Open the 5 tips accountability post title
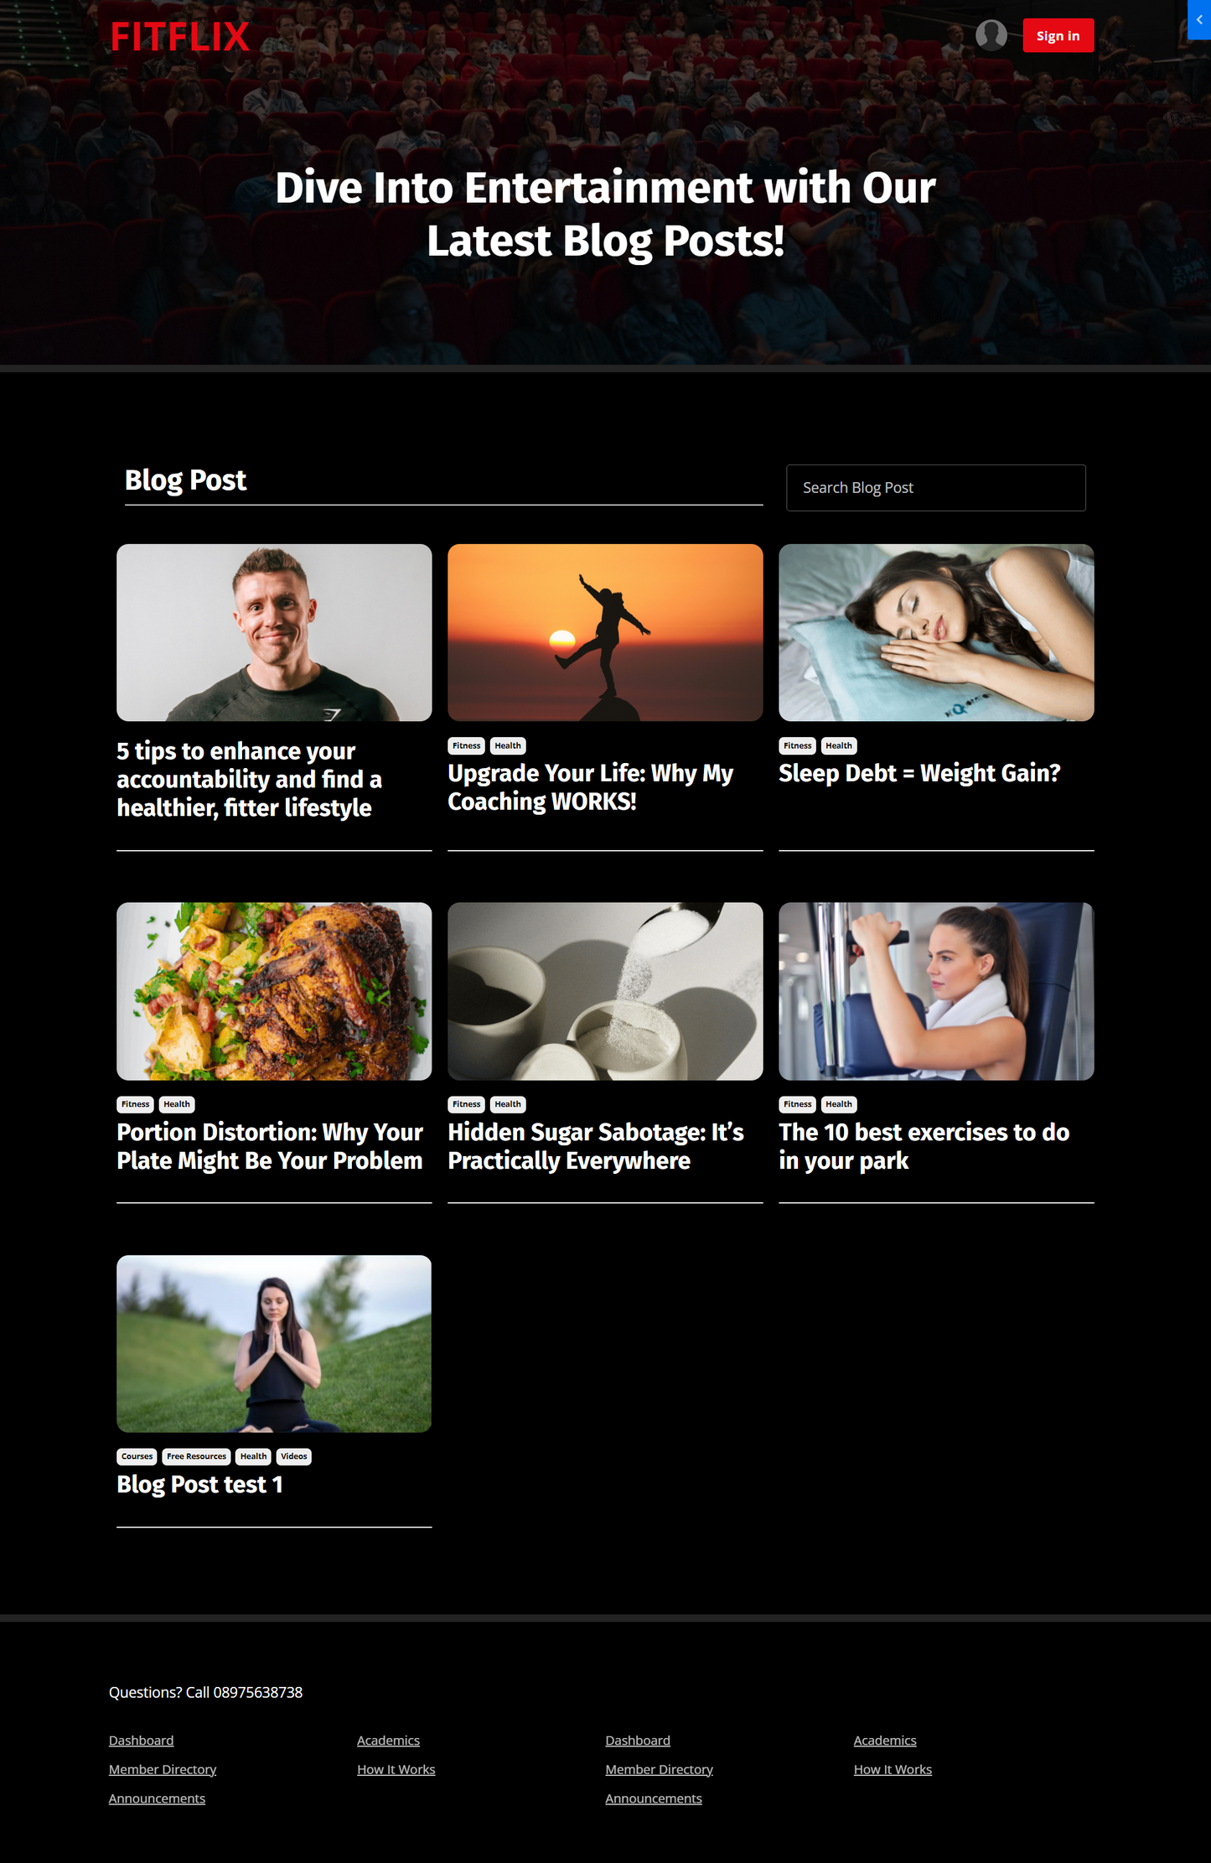The height and width of the screenshot is (1863, 1211). tap(249, 779)
